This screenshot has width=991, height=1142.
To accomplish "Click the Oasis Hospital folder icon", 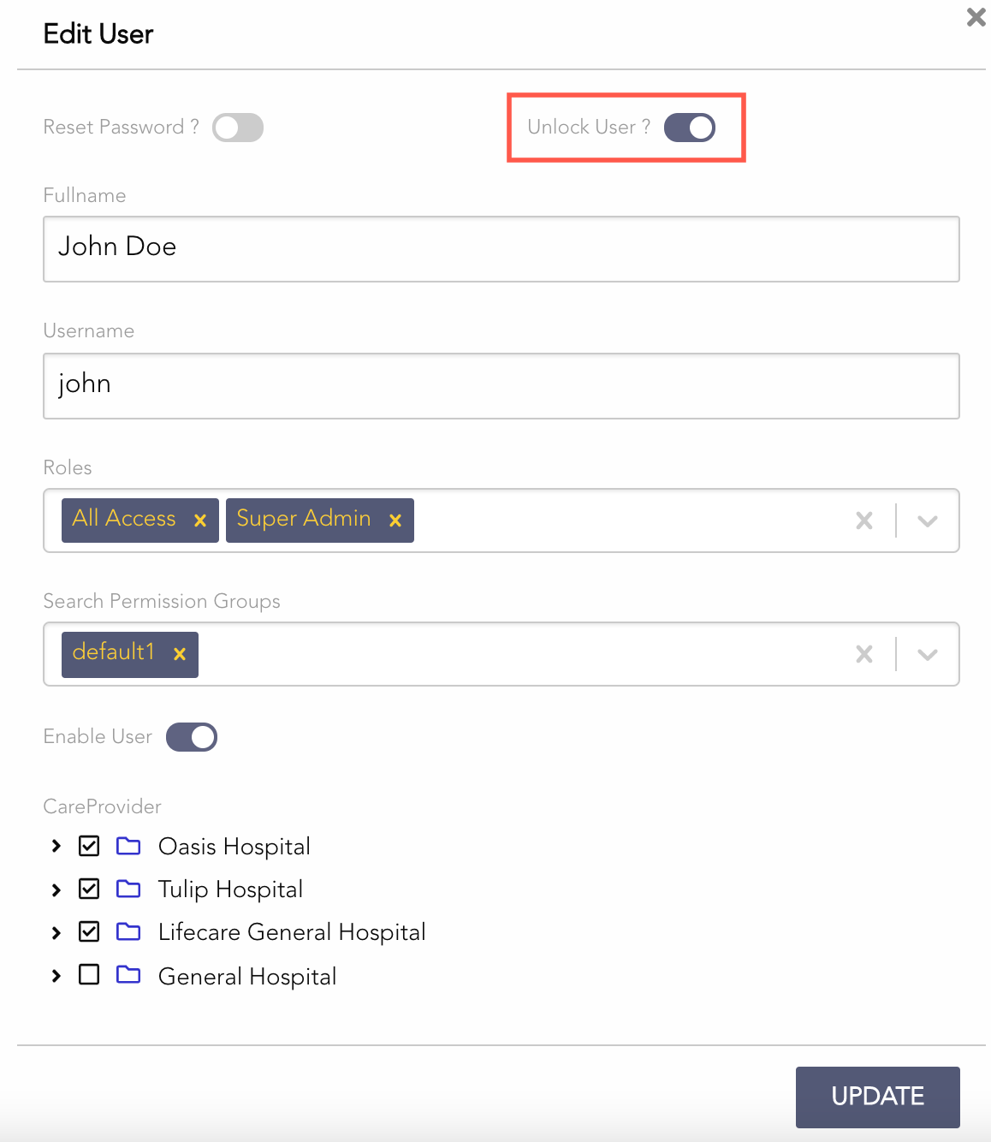I will [128, 846].
